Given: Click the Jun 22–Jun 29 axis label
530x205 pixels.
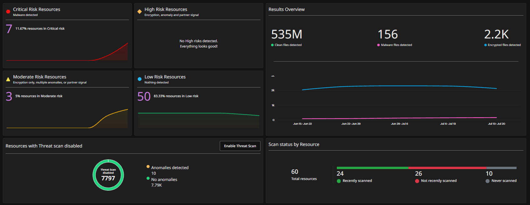Looking at the screenshot, I should [x=351, y=124].
